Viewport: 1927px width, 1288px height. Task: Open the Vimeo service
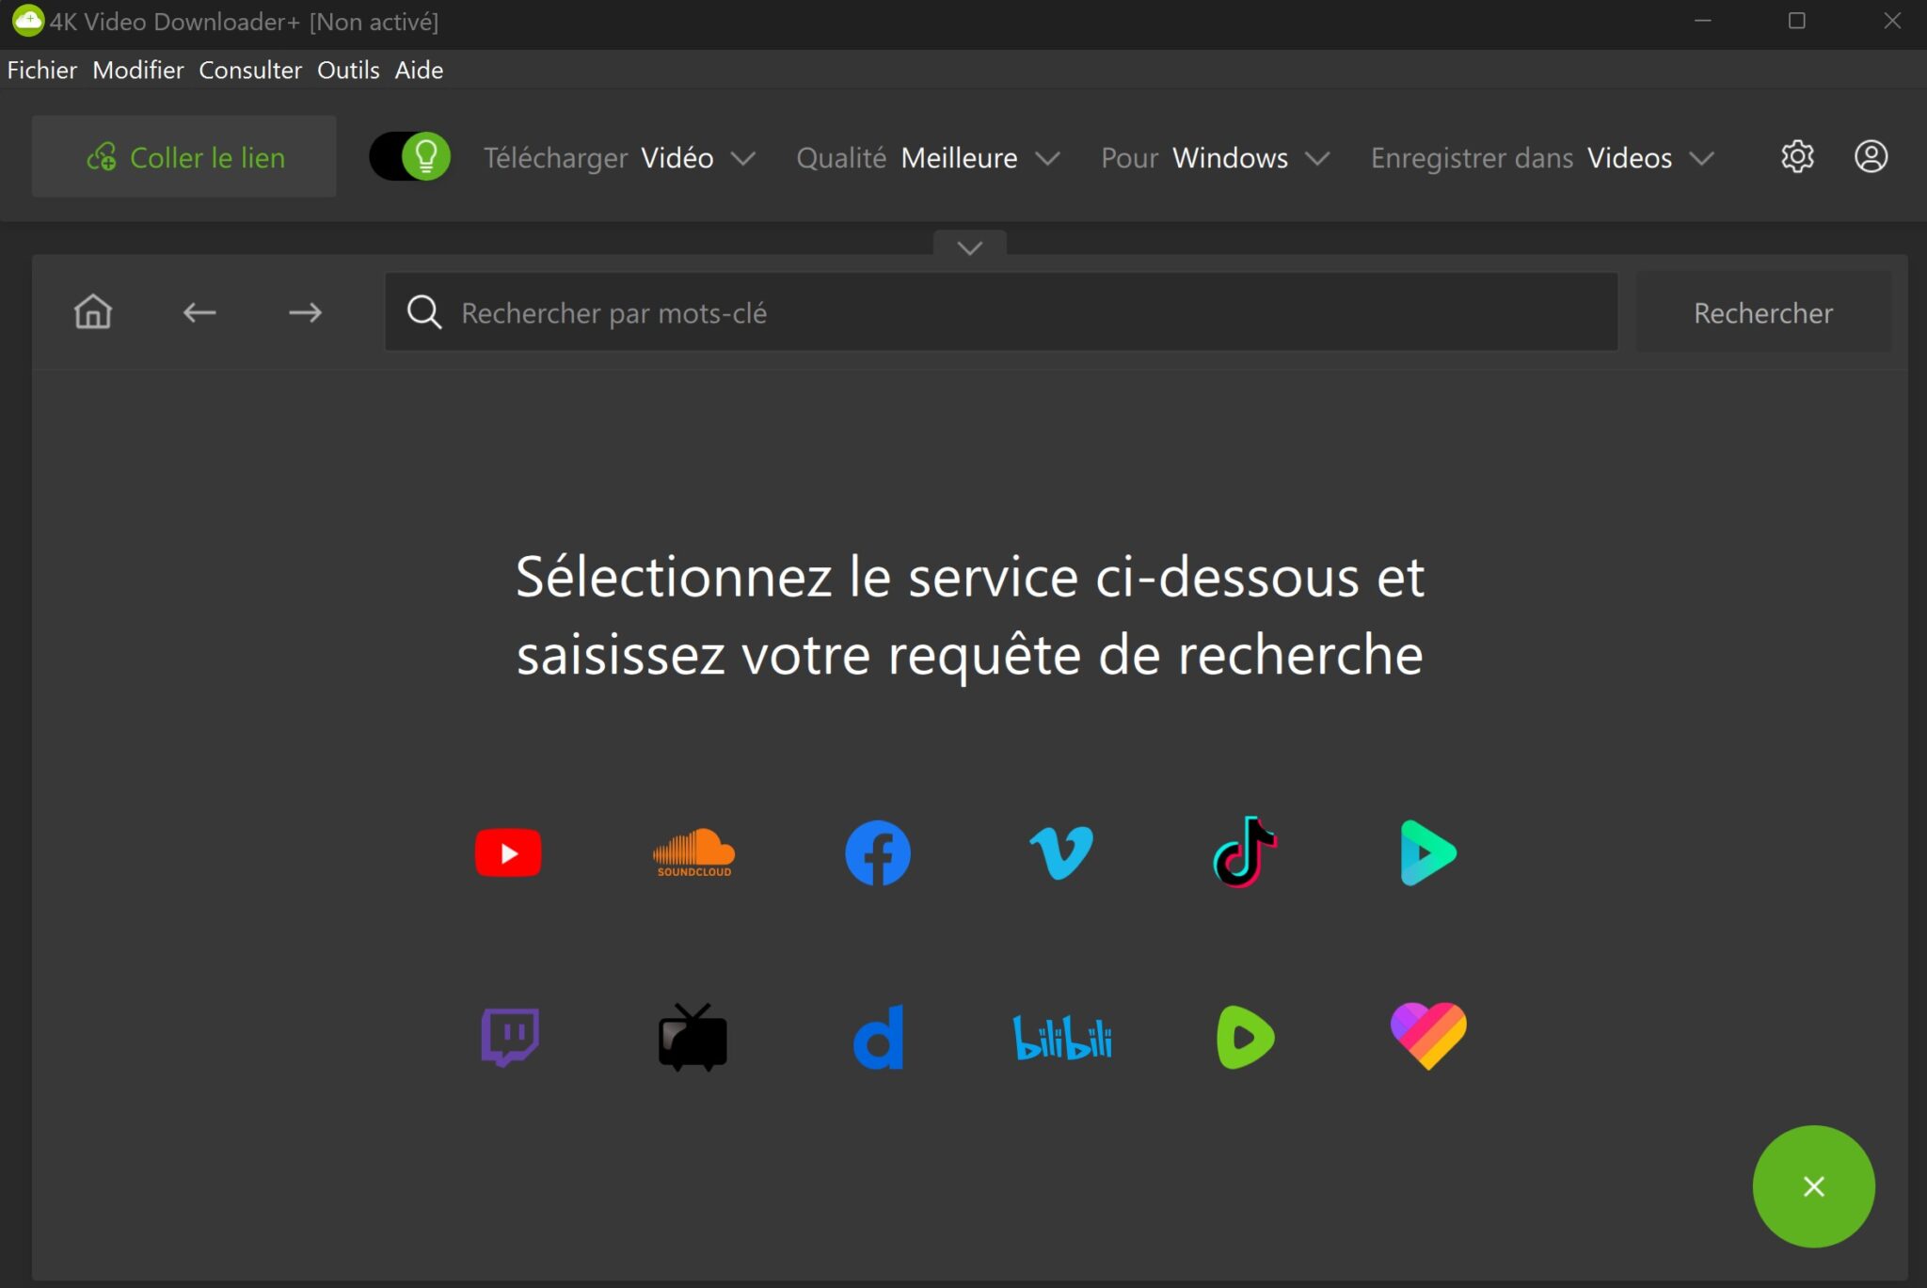point(1061,852)
